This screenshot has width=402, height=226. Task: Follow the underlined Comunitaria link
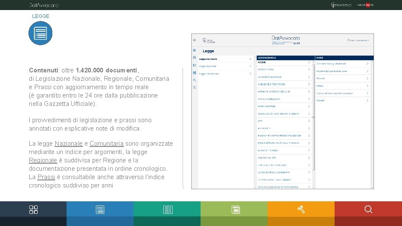pyautogui.click(x=106, y=144)
